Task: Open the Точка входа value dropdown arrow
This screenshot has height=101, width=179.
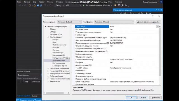Action: (x=157, y=26)
